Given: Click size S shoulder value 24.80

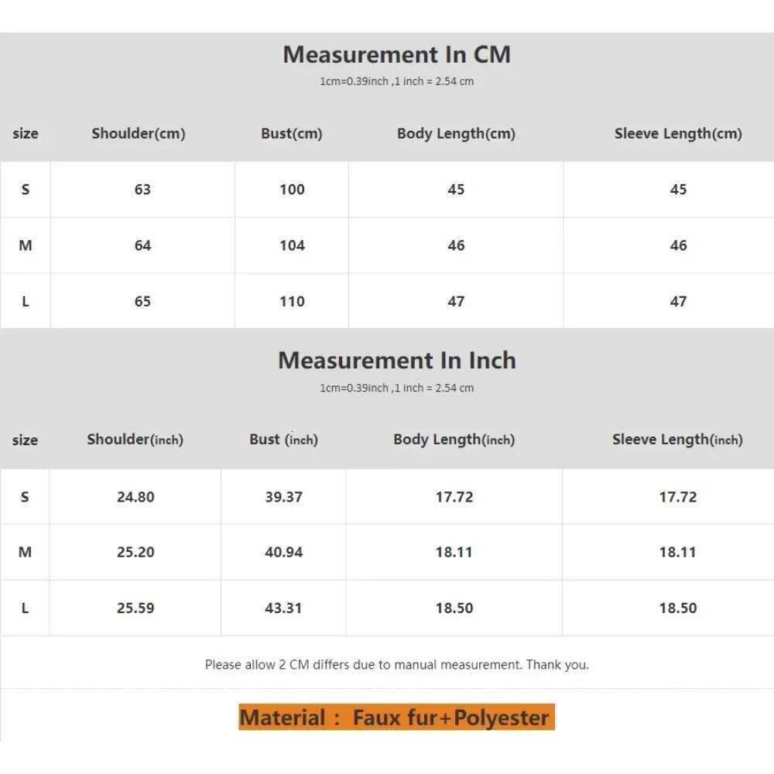Looking at the screenshot, I should pos(135,497).
